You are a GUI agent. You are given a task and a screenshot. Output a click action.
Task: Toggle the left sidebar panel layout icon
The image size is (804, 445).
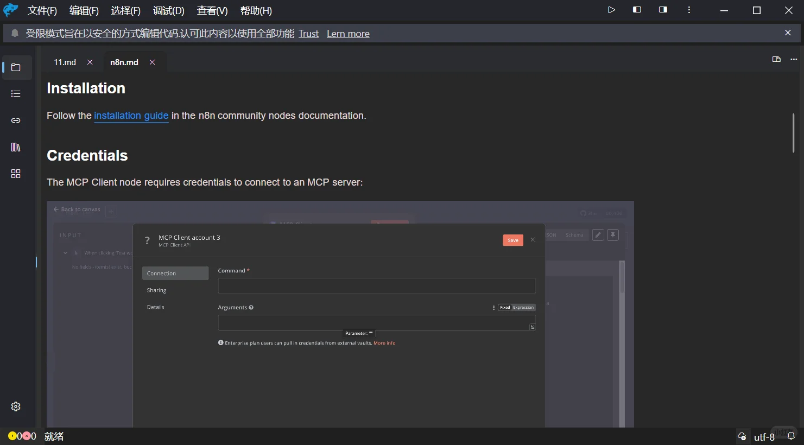click(x=637, y=10)
